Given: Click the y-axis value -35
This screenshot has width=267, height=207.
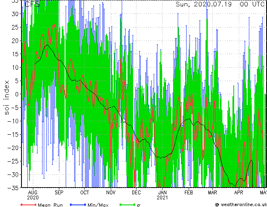Looking at the screenshot, I should 13,188.
